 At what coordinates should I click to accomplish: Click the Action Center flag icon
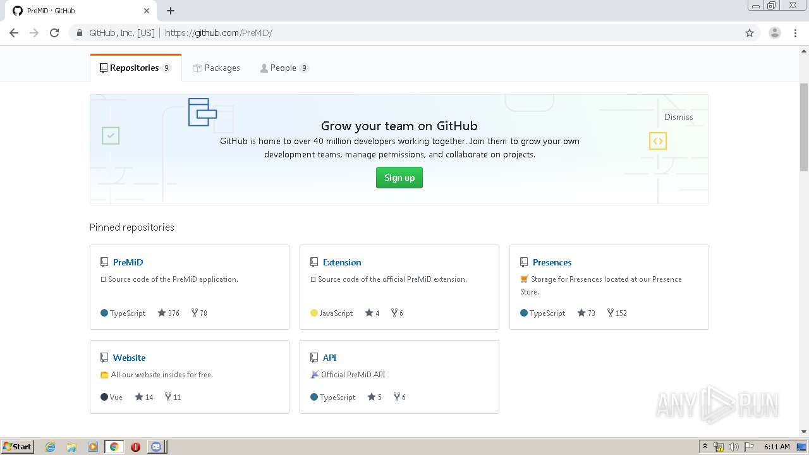click(748, 447)
